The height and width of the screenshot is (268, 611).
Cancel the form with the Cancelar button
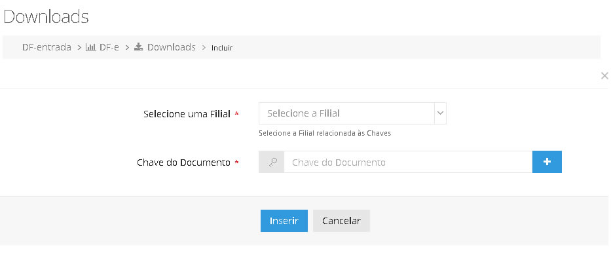(x=341, y=221)
